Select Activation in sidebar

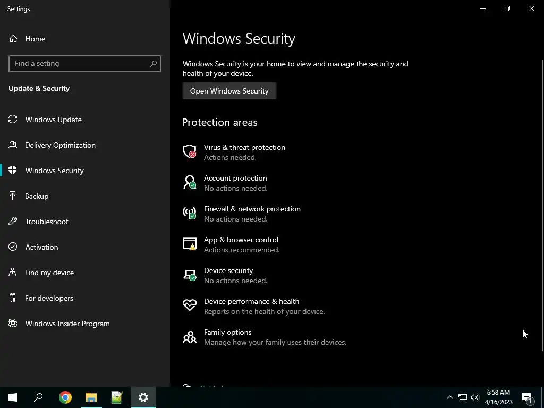[85, 247]
